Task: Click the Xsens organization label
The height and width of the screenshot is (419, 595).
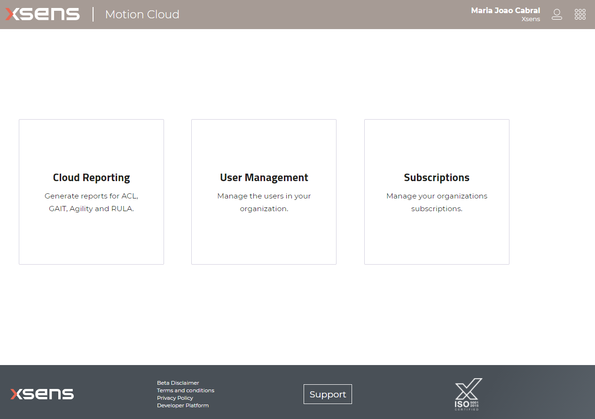Action: point(531,19)
